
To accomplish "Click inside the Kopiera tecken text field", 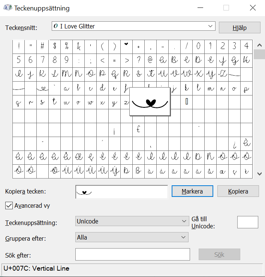I will tap(121, 192).
